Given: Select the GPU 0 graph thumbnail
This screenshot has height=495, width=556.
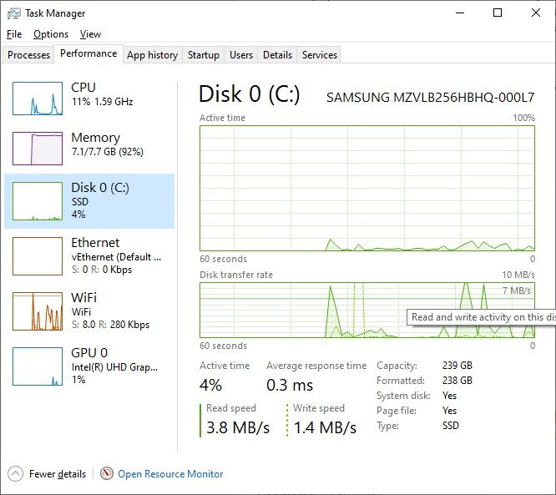Looking at the screenshot, I should (38, 366).
